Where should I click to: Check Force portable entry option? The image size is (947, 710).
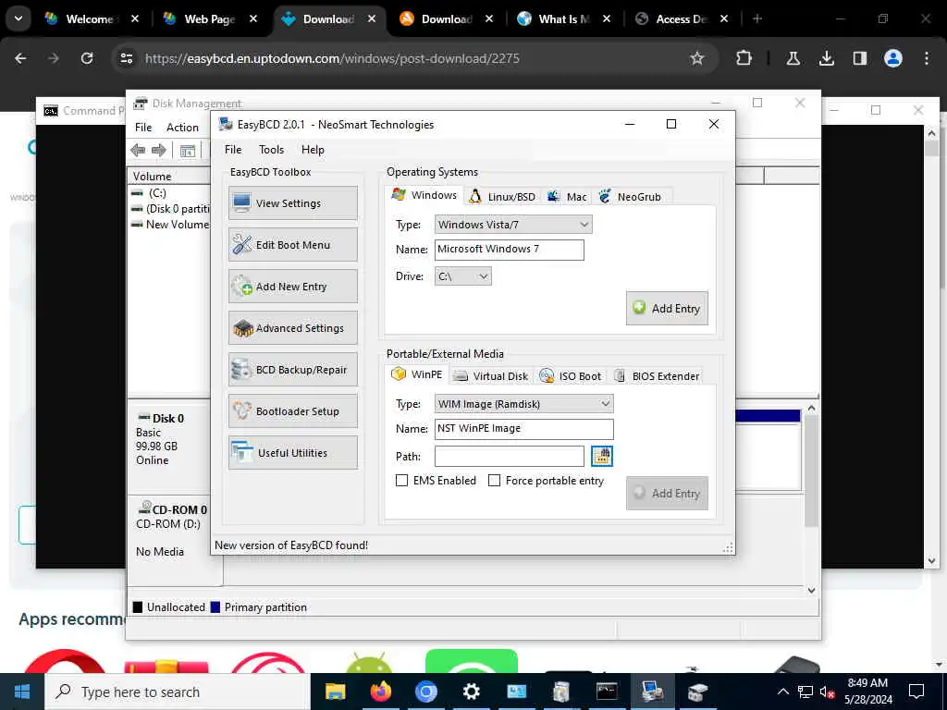(494, 481)
